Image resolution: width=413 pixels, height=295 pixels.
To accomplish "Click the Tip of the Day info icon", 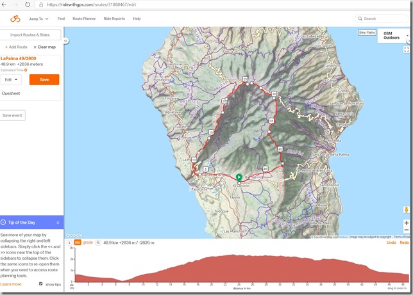I will 3,223.
